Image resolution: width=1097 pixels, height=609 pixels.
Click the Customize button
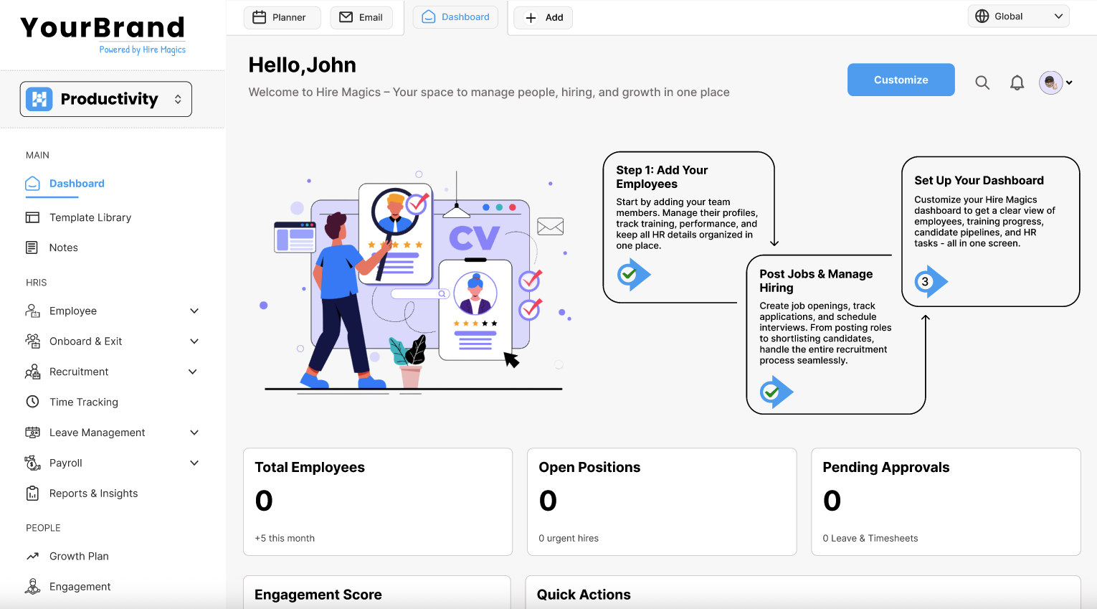pyautogui.click(x=901, y=80)
